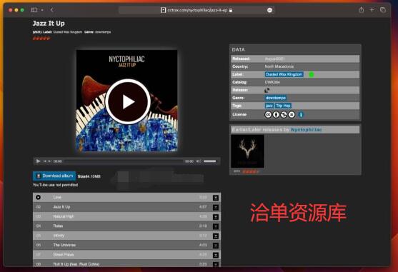Open the reader view icon in address bar
This screenshot has height=272, width=398.
(x=163, y=10)
